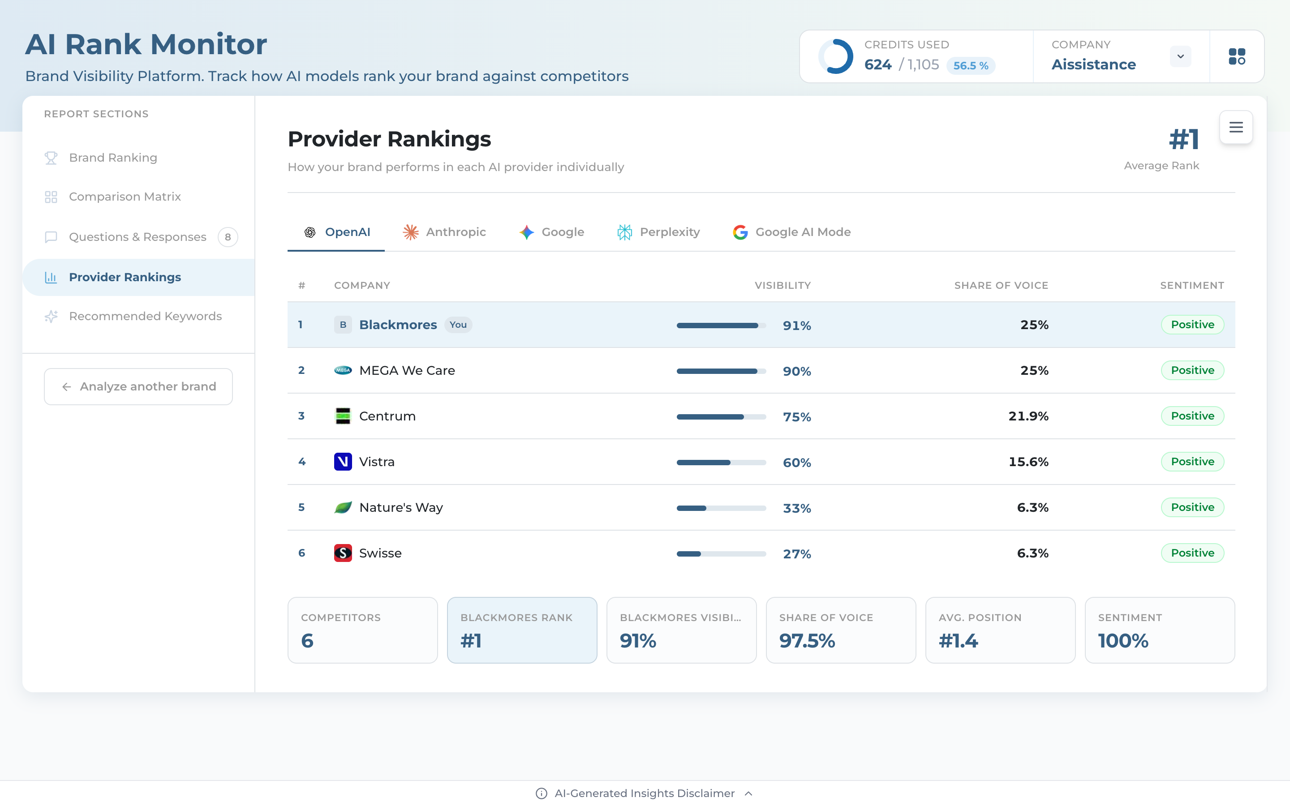This screenshot has width=1290, height=806.
Task: Click AI-Generated Insights Disclaimer text
Action: pyautogui.click(x=645, y=793)
